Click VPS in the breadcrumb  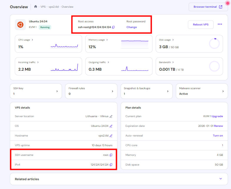coord(43,7)
